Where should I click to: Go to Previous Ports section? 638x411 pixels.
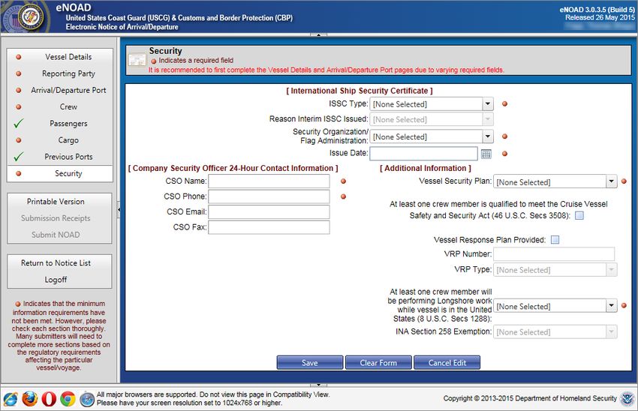pos(60,157)
